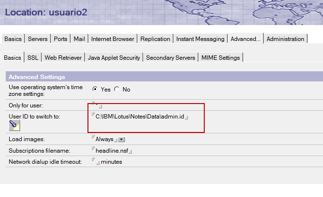Open the Instant Messaging tab
The height and width of the screenshot is (197, 323).
pos(200,39)
